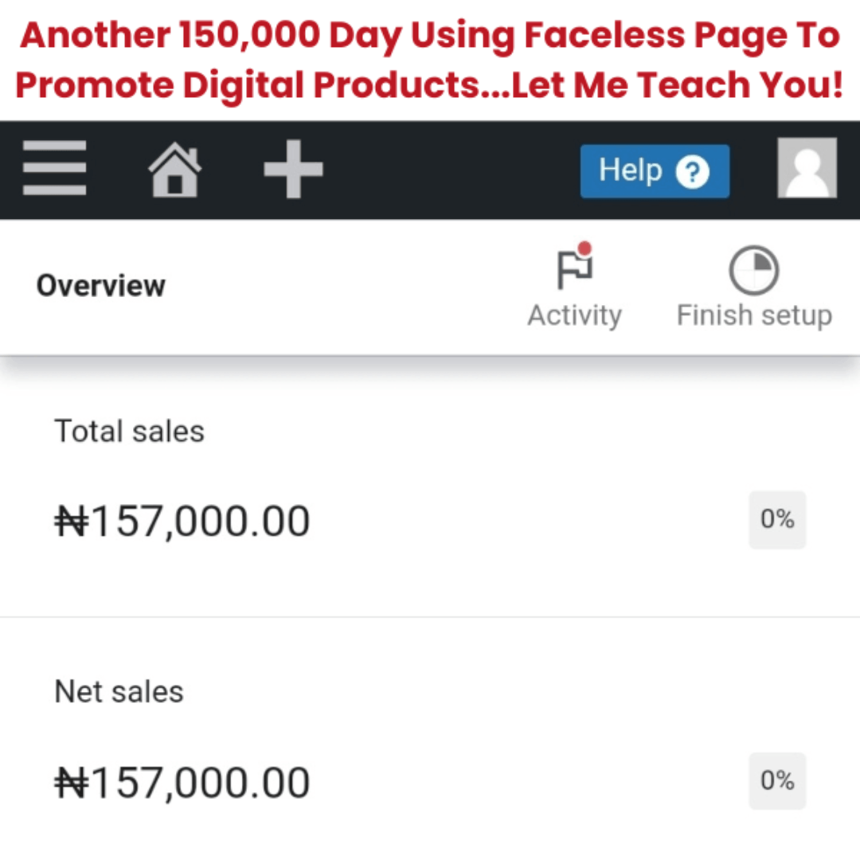
Task: Open the Activity label text
Action: point(574,315)
